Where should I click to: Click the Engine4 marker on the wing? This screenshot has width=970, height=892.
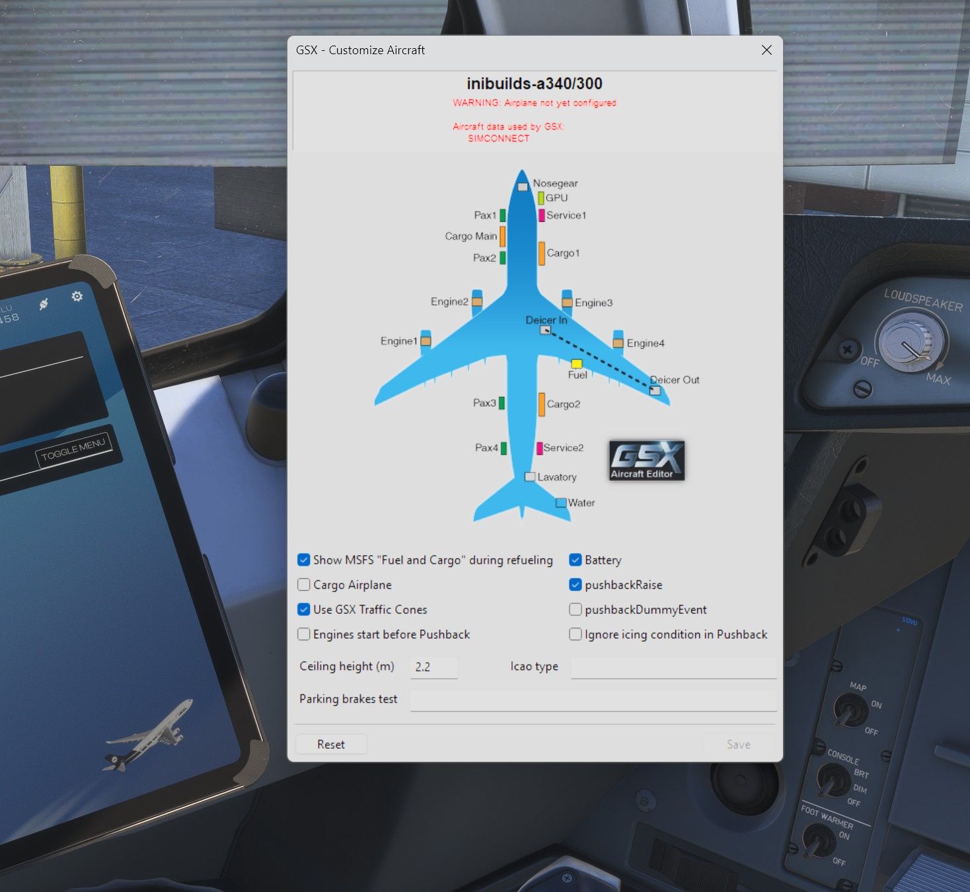pyautogui.click(x=618, y=343)
